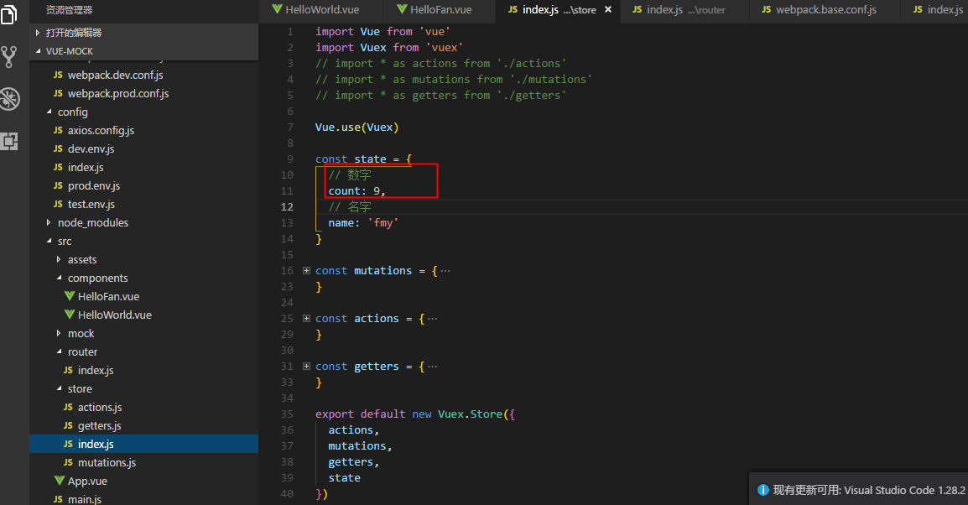Click the collapsed ellipsis after getters brace
968x505 pixels.
coord(432,367)
